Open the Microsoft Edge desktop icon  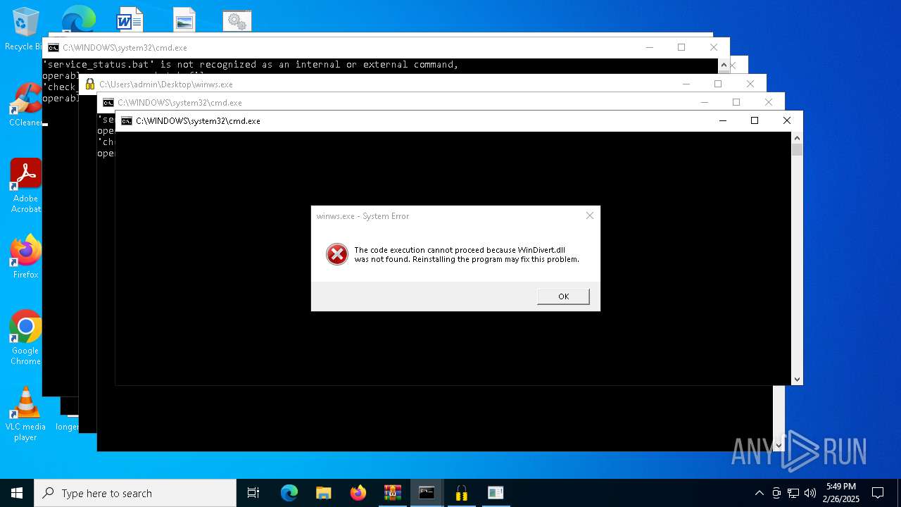tap(78, 19)
